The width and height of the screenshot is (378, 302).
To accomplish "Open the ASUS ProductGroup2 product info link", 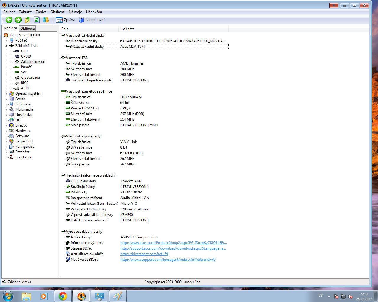I will (174, 243).
